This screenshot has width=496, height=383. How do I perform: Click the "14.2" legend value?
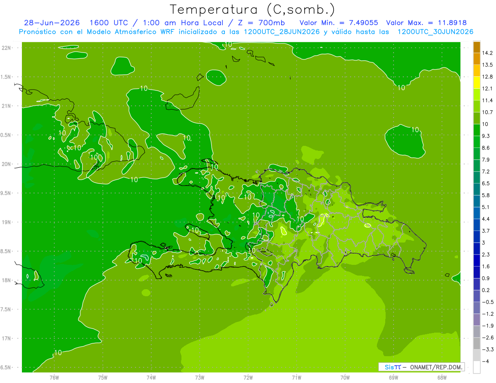[x=487, y=53]
